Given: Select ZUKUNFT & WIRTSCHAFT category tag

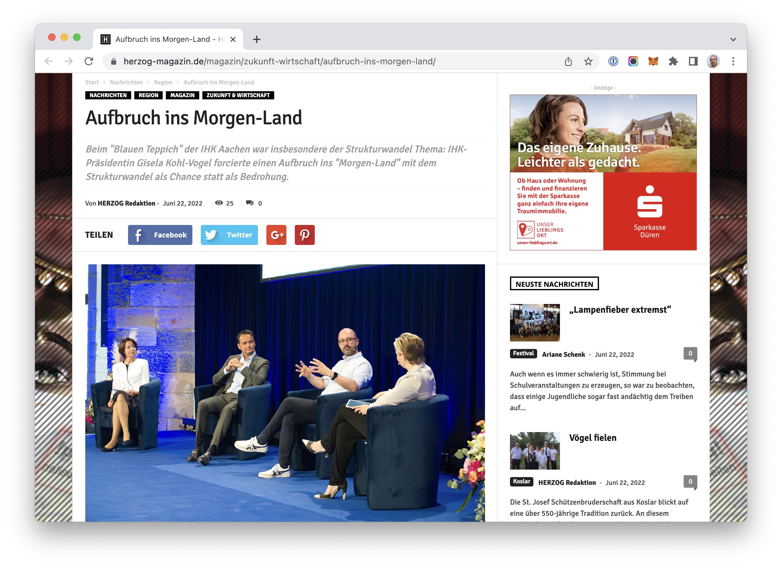Looking at the screenshot, I should click(238, 95).
